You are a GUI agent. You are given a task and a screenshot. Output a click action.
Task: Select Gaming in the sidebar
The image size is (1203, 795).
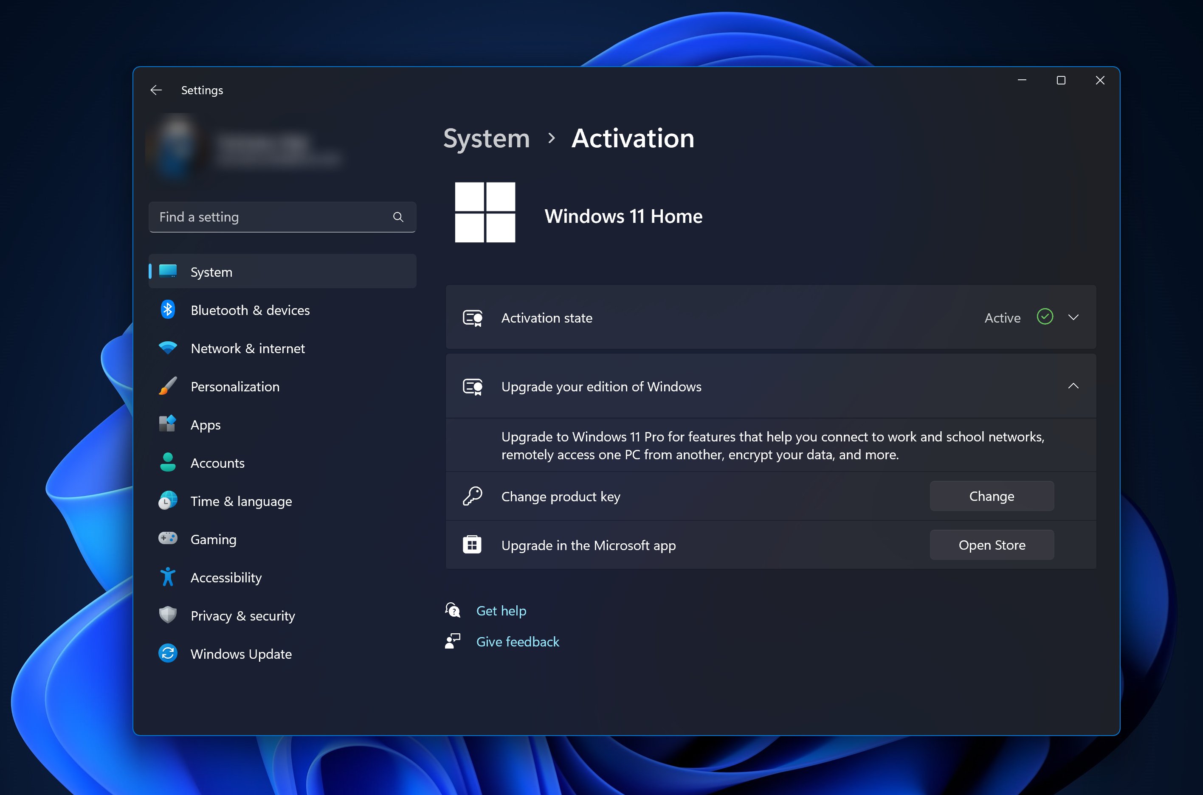point(282,539)
